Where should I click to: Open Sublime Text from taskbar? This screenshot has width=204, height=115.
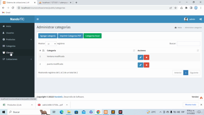tap(113, 112)
